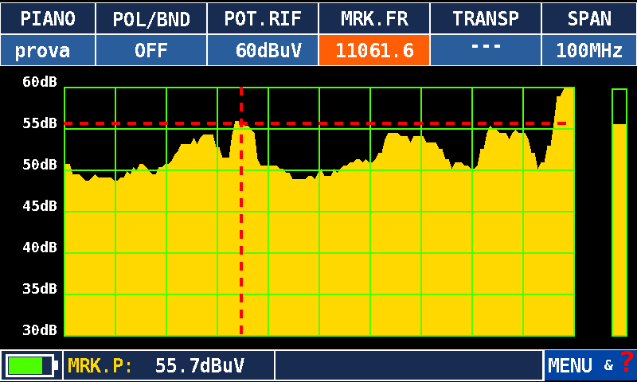Select the PIANO header cell

48,18
